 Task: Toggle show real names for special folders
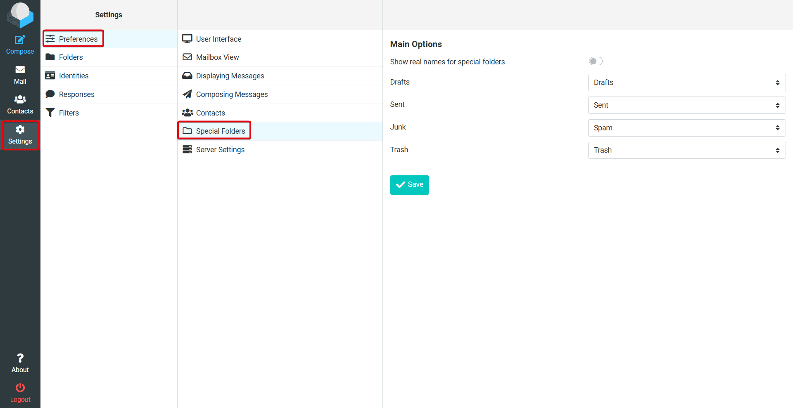595,61
